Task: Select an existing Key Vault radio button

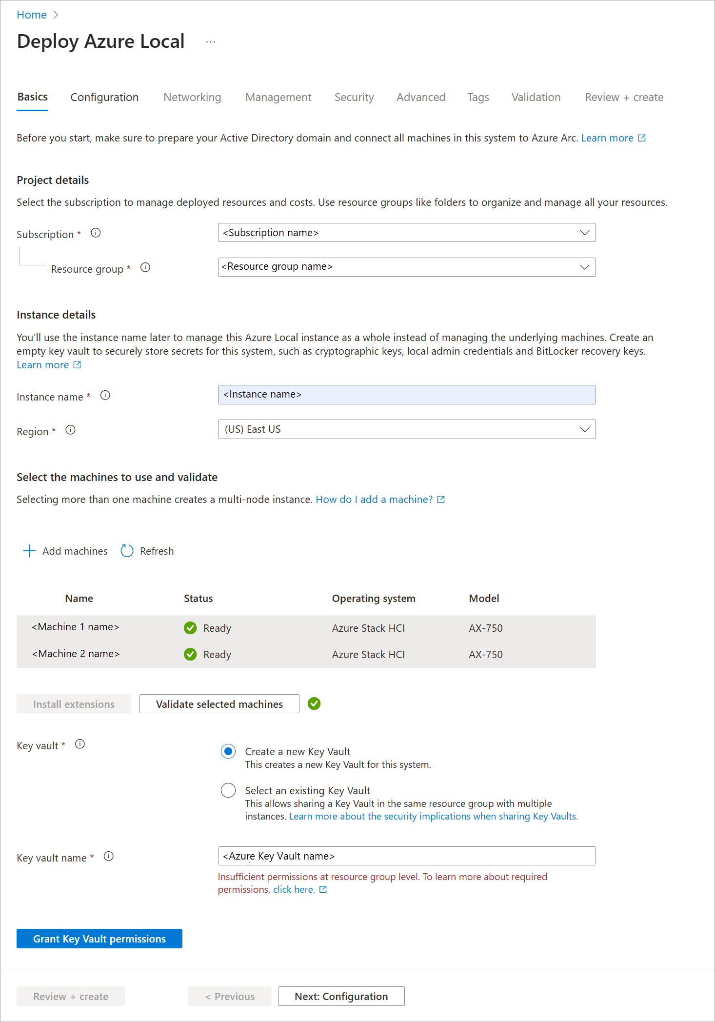Action: (x=228, y=790)
